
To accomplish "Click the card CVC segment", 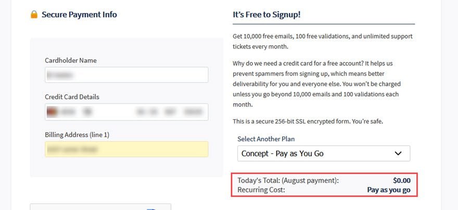I will [x=170, y=112].
